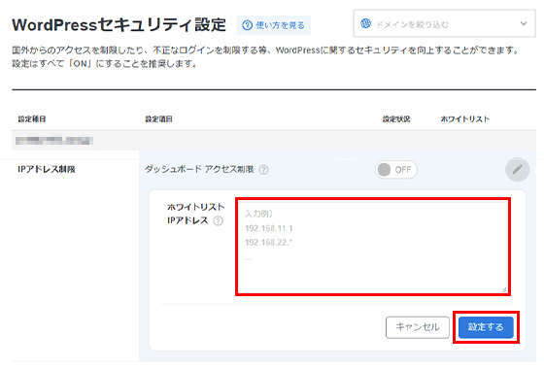Click the chevron arrow of domain filter
Image resolution: width=544 pixels, height=369 pixels.
coord(524,23)
